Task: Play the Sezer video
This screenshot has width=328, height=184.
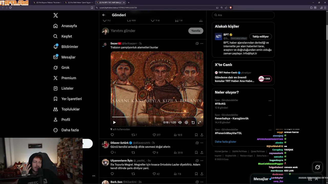Action: [114, 122]
